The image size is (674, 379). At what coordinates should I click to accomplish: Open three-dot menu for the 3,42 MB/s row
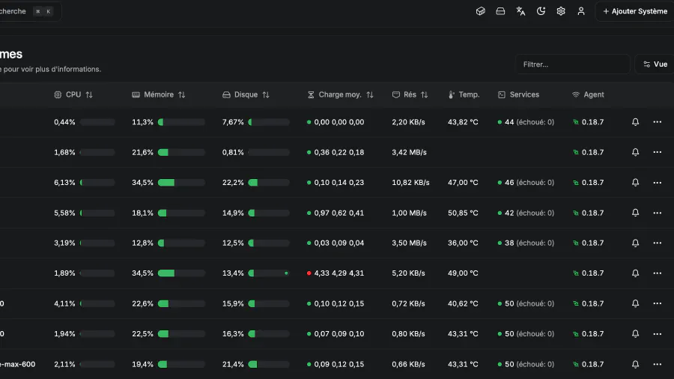tap(658, 152)
